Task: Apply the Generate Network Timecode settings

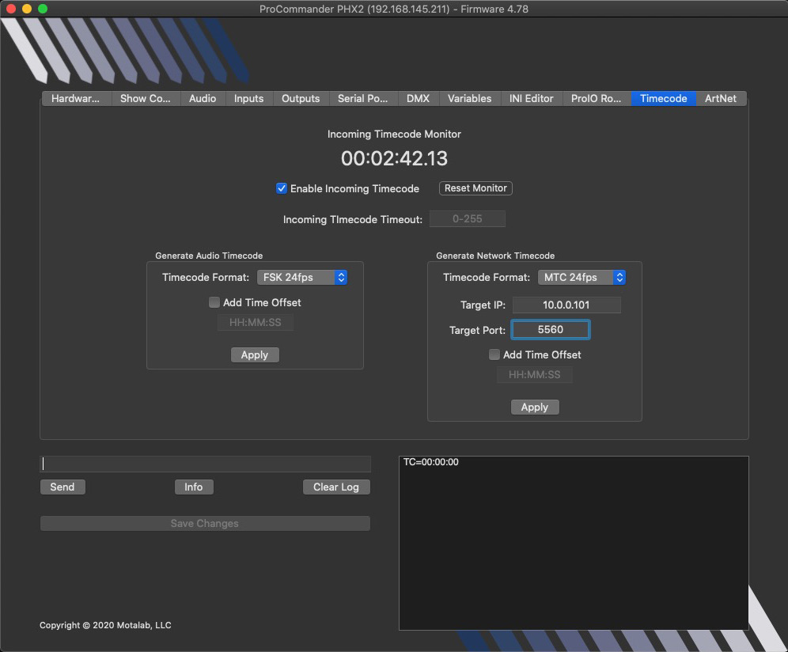Action: click(535, 407)
